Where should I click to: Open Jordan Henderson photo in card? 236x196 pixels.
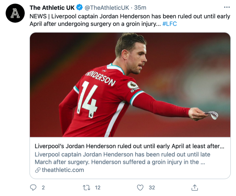click(130, 85)
